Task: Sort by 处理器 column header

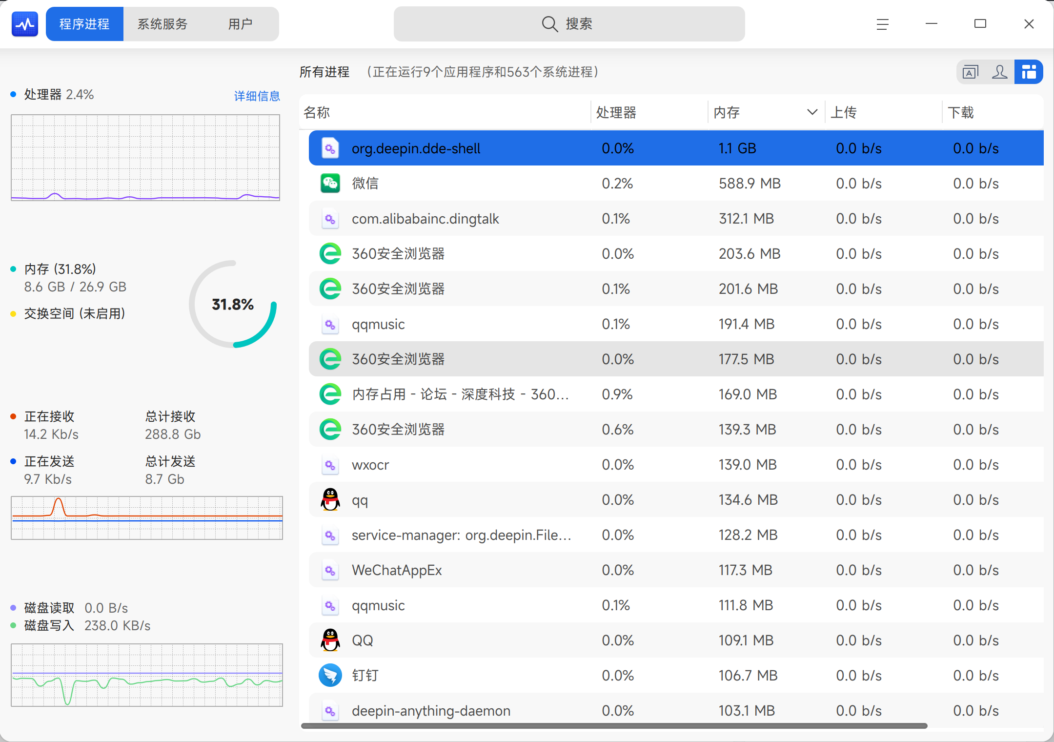Action: point(649,112)
